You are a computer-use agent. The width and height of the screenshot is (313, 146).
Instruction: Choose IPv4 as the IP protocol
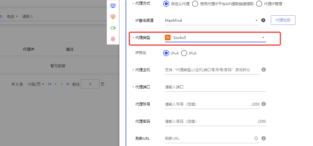[166, 53]
